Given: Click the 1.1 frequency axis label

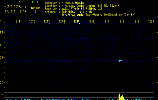Looking at the screenshot, I should (2, 32).
